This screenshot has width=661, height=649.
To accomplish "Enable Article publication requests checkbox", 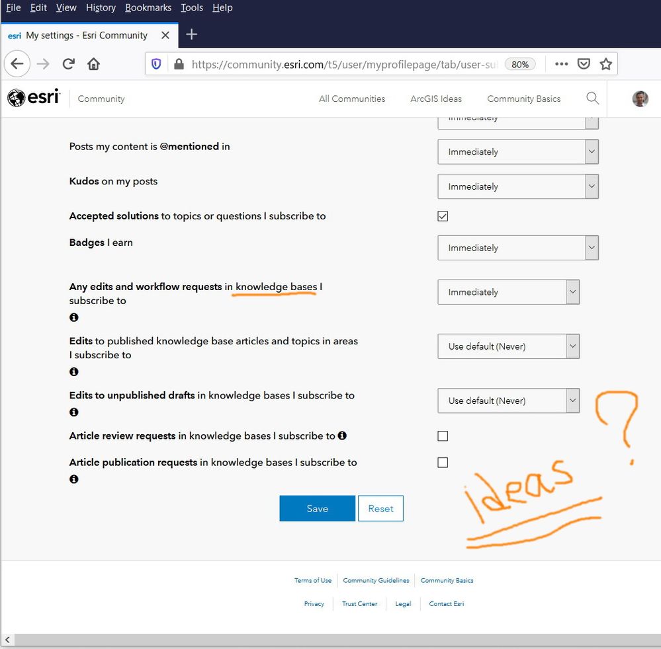I will click(x=443, y=463).
